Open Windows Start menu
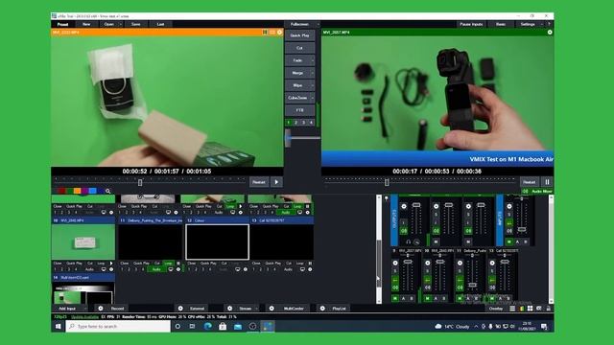This screenshot has height=345, width=614. pyautogui.click(x=59, y=326)
